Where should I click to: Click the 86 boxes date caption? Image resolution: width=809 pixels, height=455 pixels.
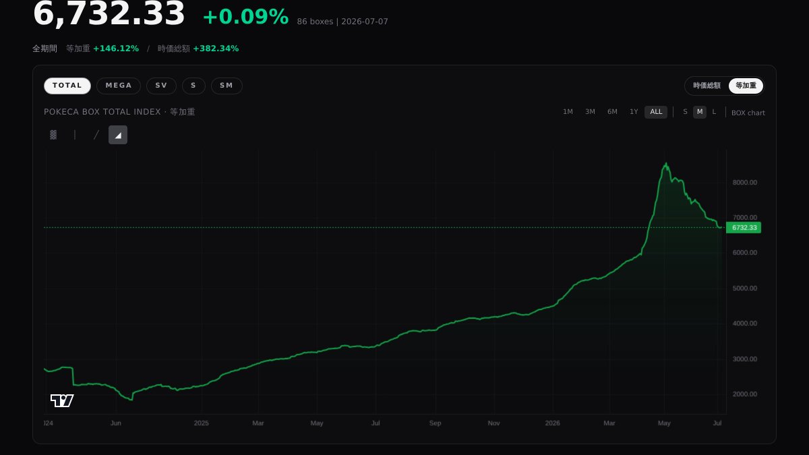(342, 22)
